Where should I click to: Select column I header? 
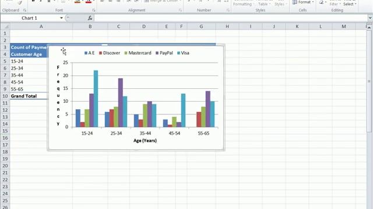click(x=251, y=27)
